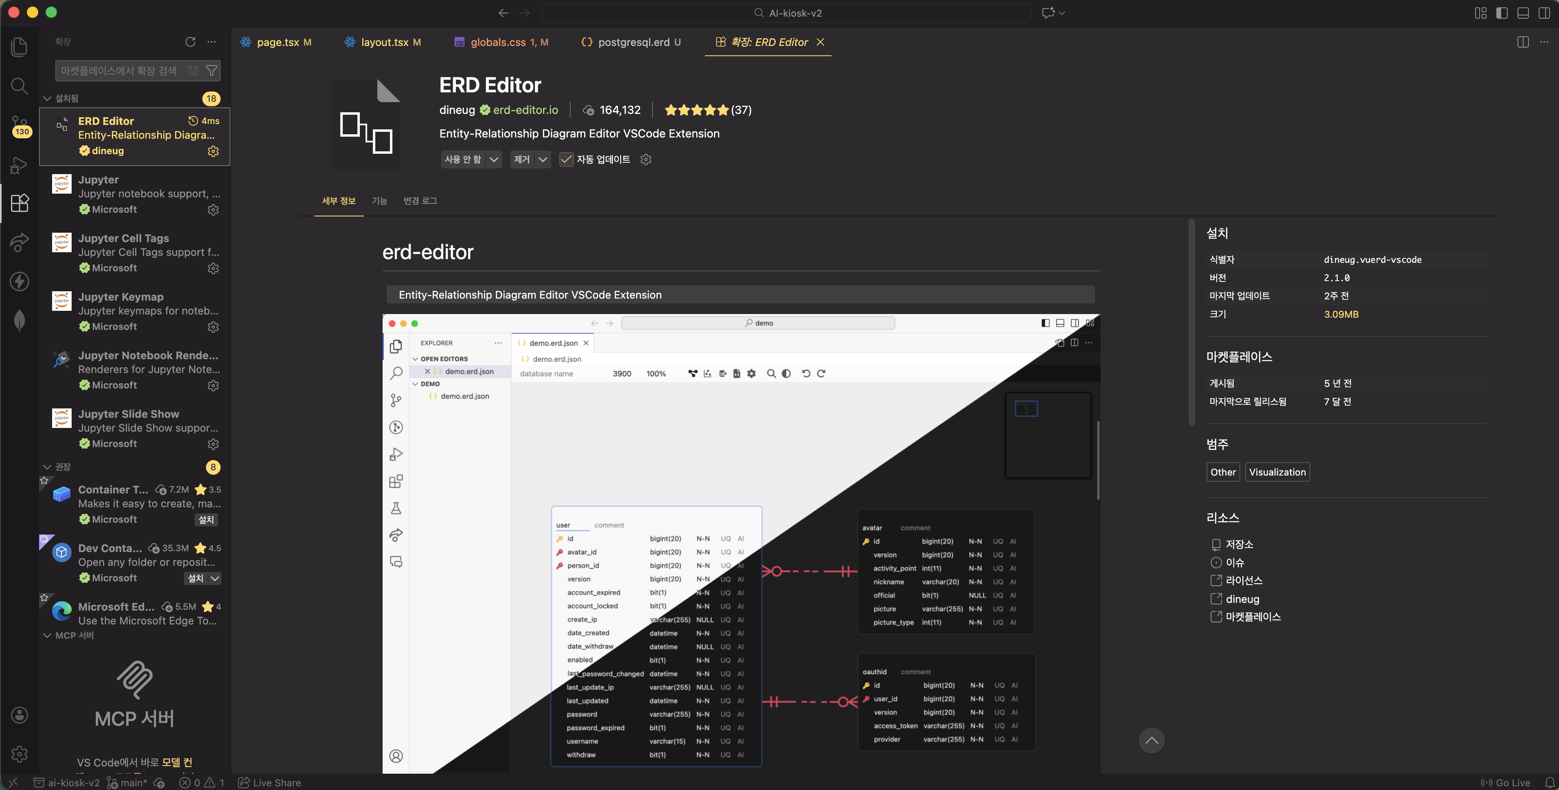The image size is (1559, 790).
Task: Open the Extensions view icon
Action: (x=20, y=203)
